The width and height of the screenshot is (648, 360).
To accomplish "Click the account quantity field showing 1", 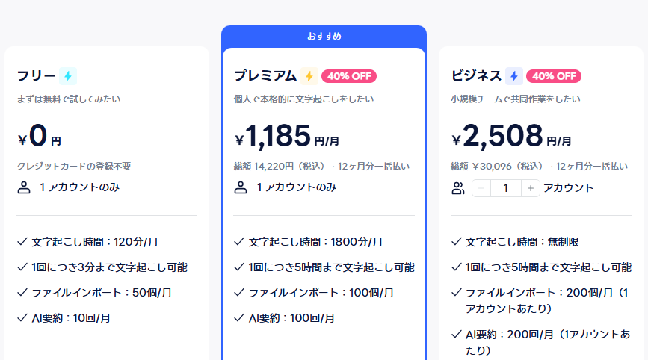I will pyautogui.click(x=506, y=188).
